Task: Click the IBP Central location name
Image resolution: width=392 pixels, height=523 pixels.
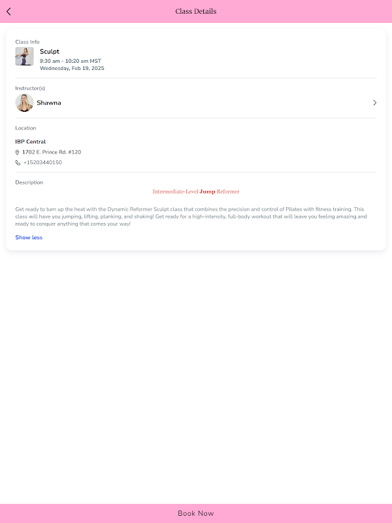Action: click(30, 142)
